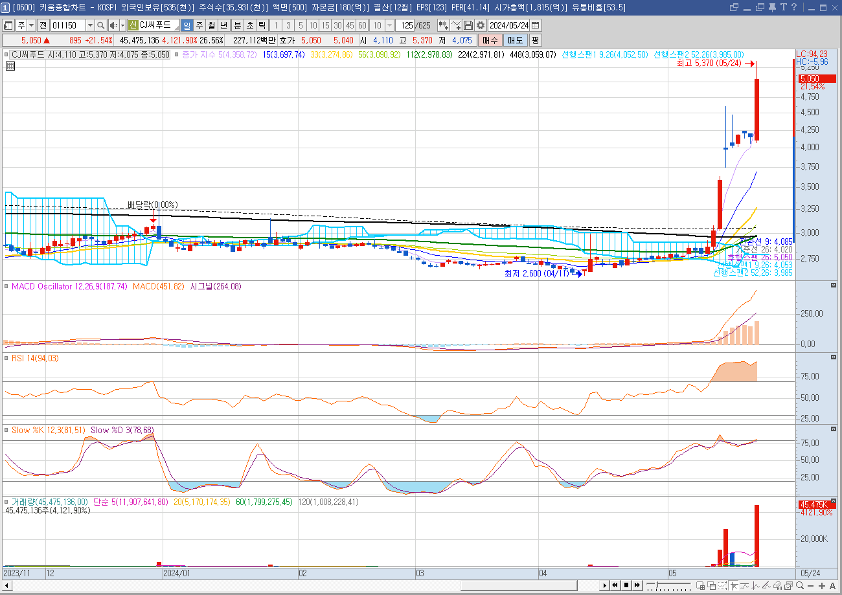Toggle the 60 interval button
842x595 pixels.
pyautogui.click(x=362, y=25)
